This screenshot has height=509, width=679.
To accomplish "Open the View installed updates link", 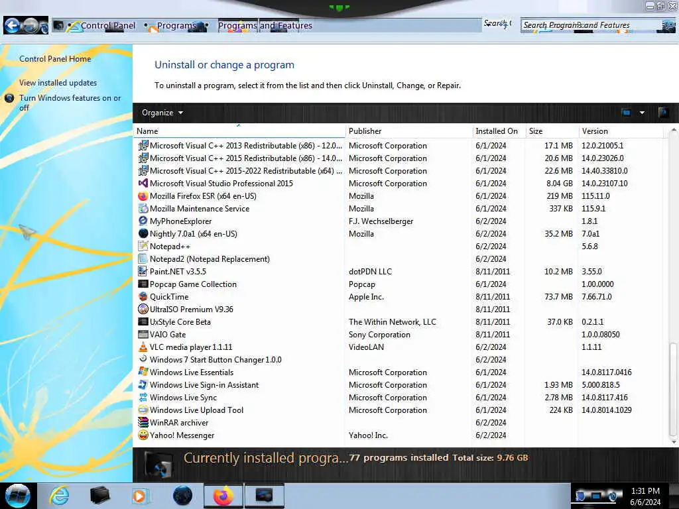I will 58,83.
